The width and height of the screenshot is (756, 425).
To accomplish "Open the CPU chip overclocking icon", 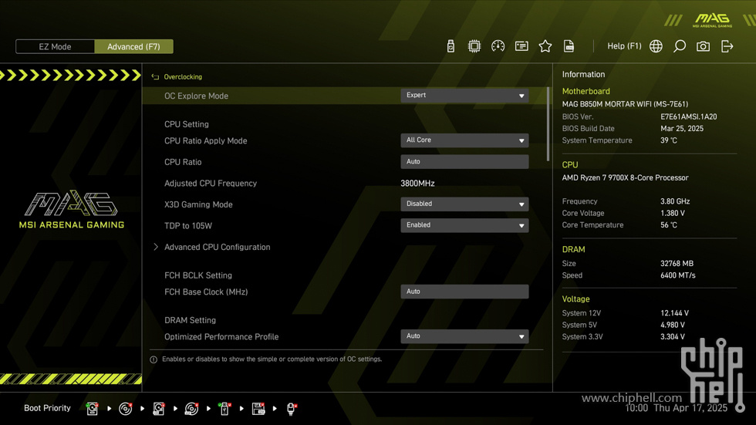I will (x=474, y=46).
